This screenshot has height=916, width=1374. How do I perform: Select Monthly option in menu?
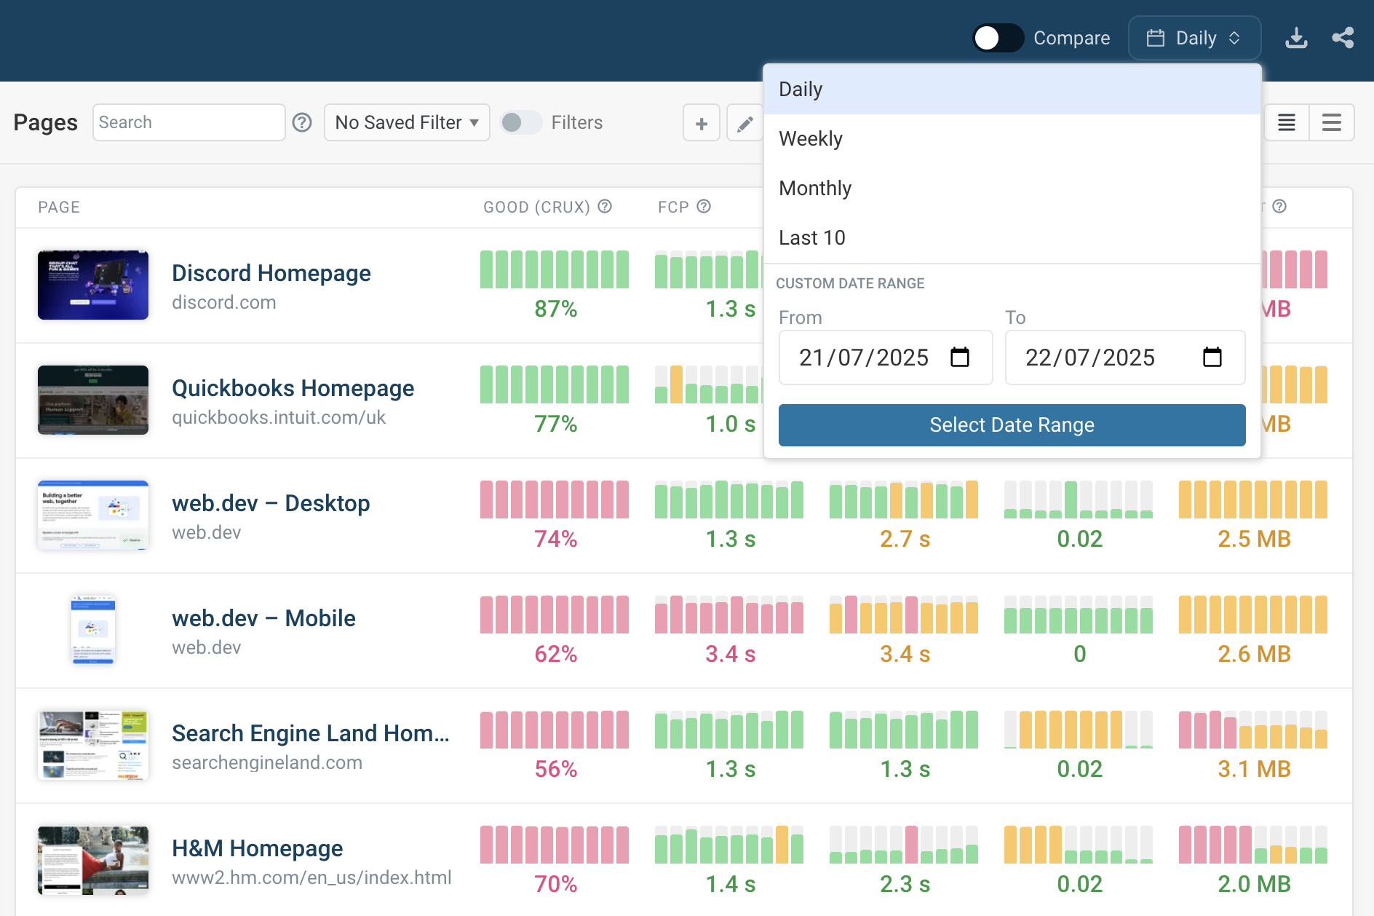point(1012,188)
